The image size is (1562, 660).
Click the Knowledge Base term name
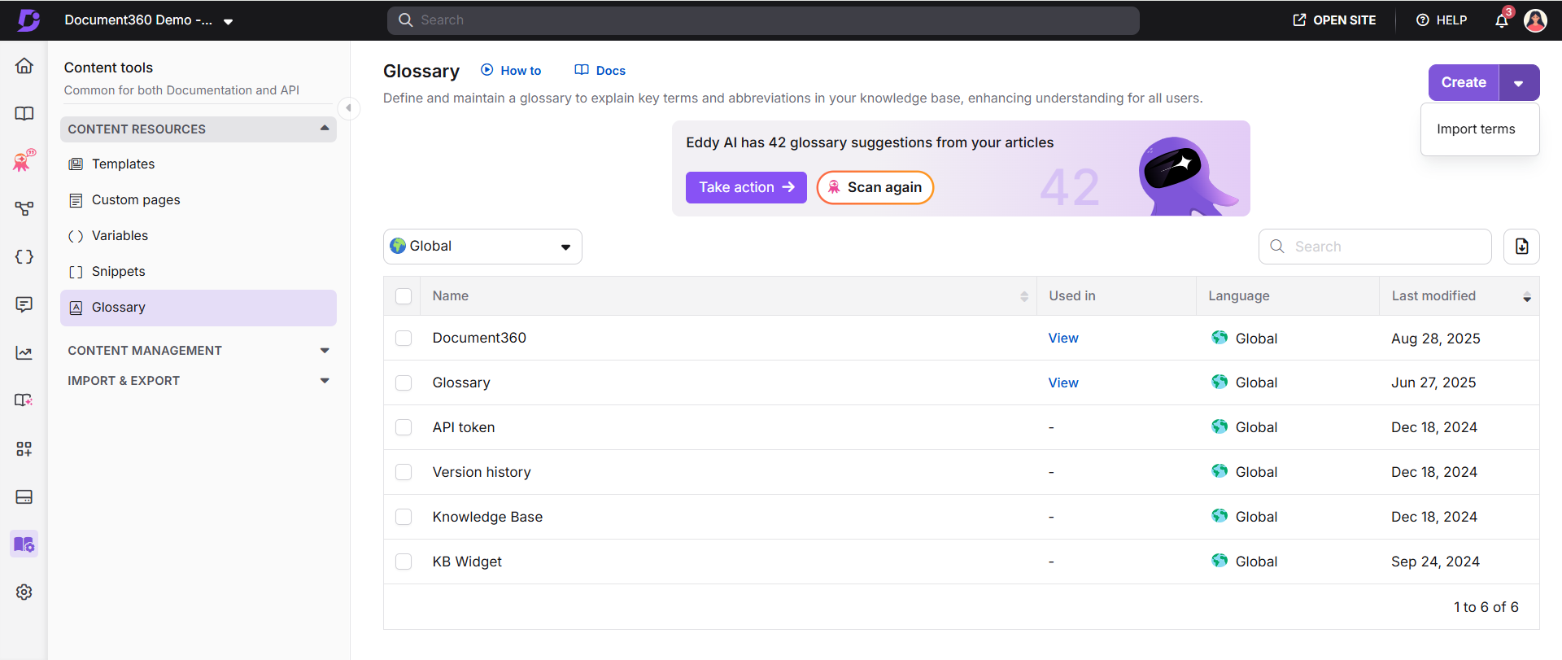[x=487, y=517]
